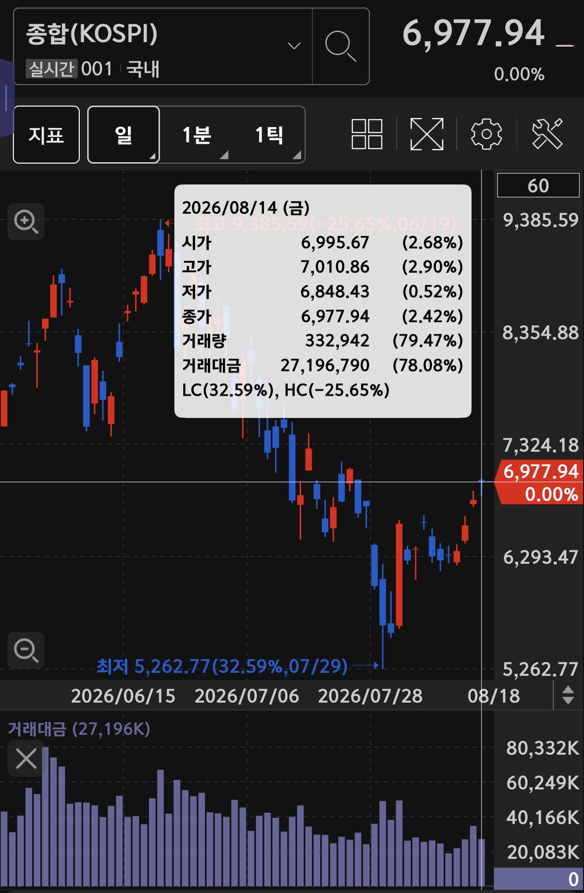Screen dimensions: 584x893
Task: Click the 최저 5,262.77 low label
Action: [x=222, y=666]
